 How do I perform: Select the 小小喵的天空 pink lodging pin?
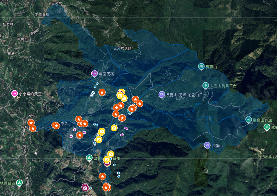click(14, 94)
